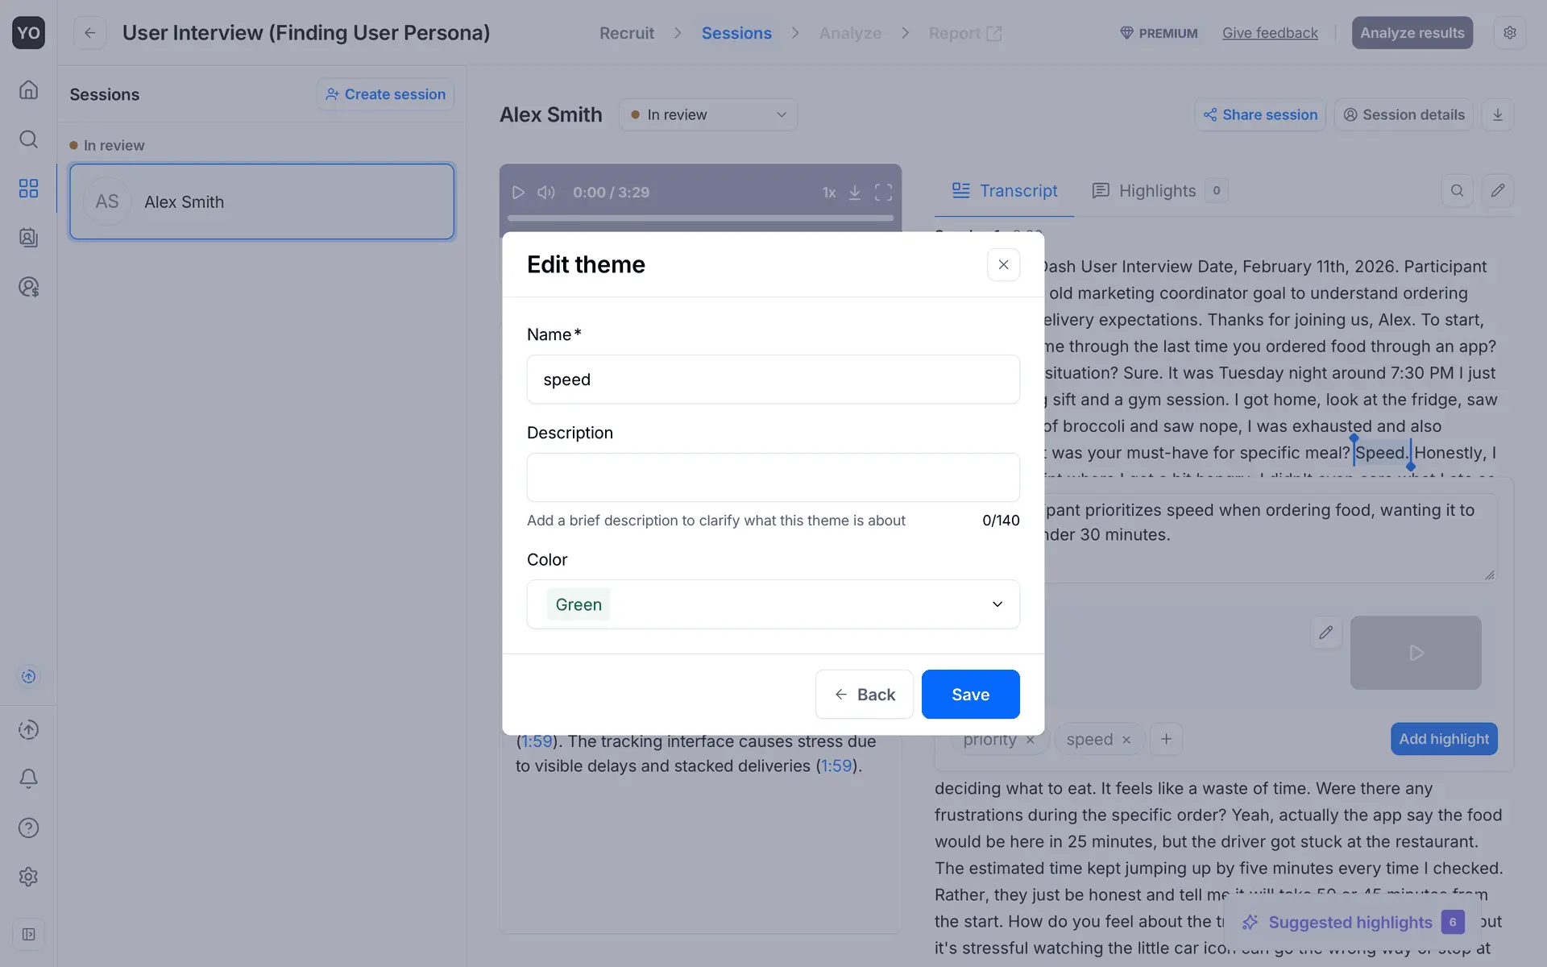The image size is (1547, 967).
Task: Save the edited theme
Action: [x=970, y=695]
